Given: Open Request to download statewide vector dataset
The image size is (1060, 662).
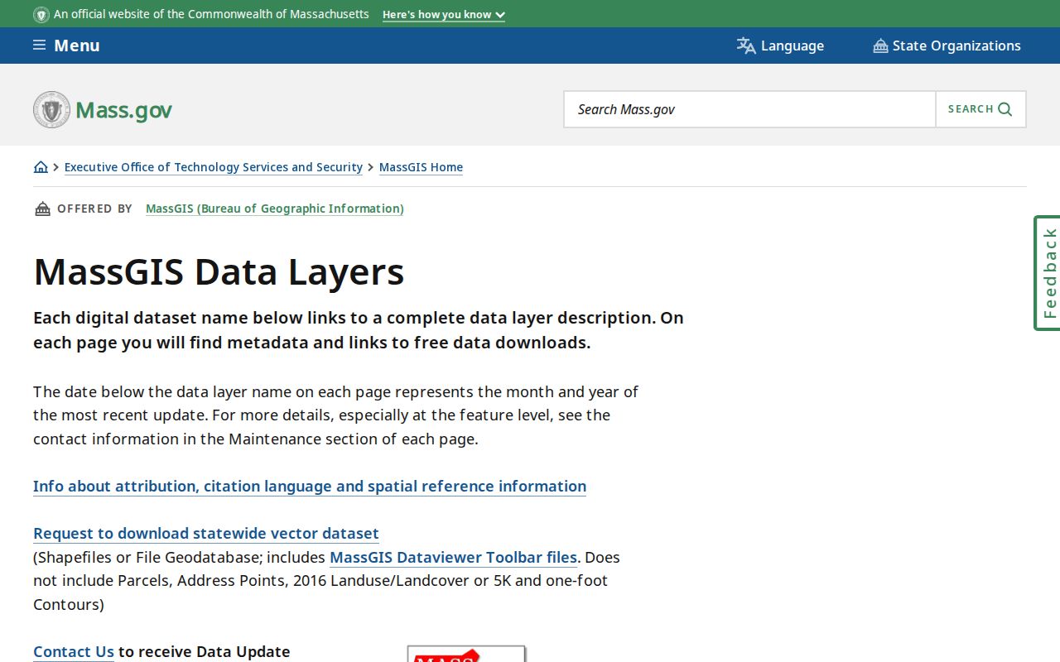Looking at the screenshot, I should click(206, 533).
